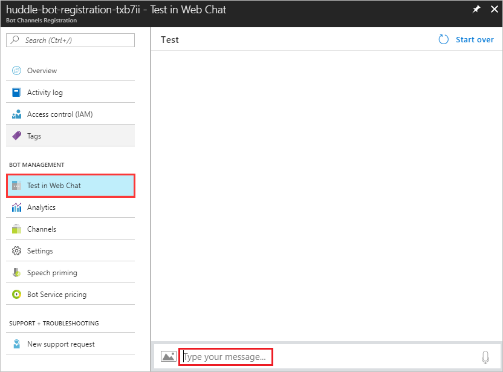
Task: Click the Start over link
Action: click(475, 39)
